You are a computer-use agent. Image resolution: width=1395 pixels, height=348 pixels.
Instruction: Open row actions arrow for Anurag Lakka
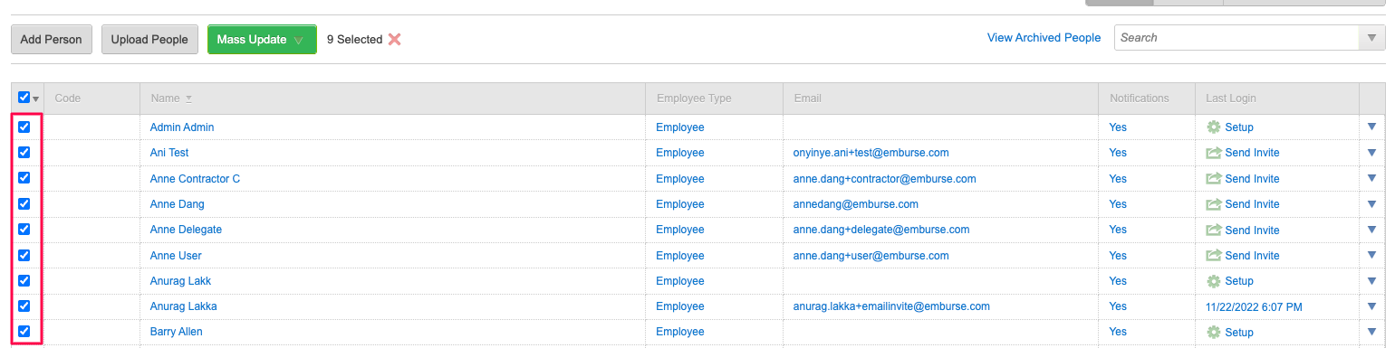pyautogui.click(x=1371, y=306)
